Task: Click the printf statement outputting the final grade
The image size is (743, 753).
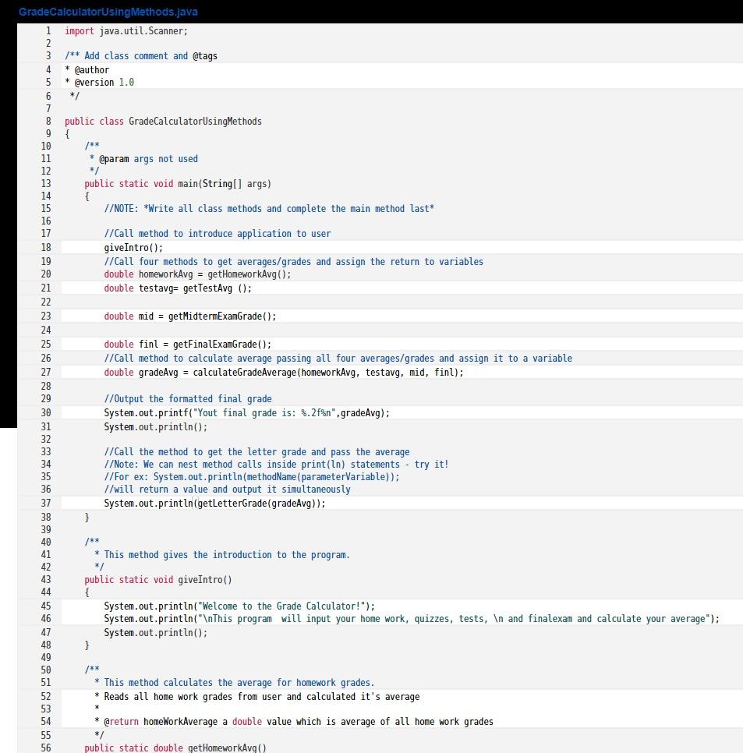Action: click(x=246, y=412)
